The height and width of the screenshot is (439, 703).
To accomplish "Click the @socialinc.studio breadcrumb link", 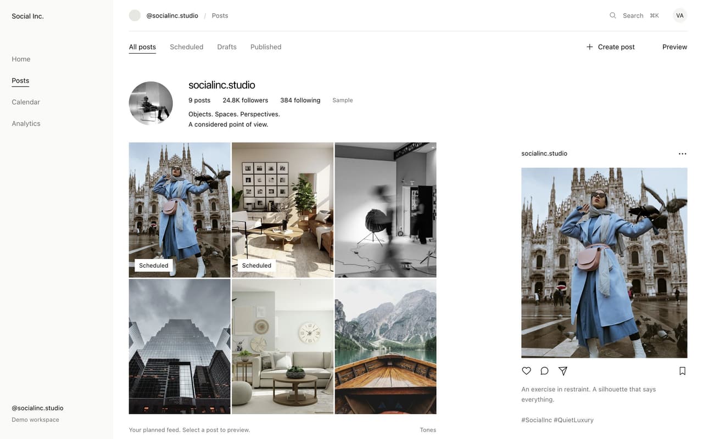I will [172, 15].
